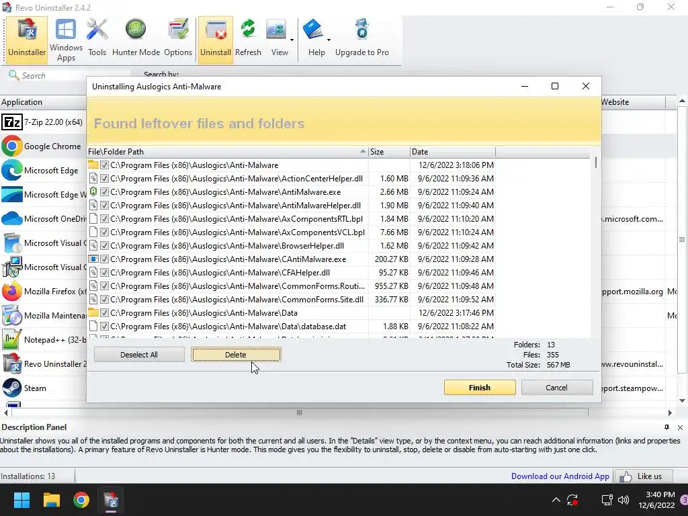Select Mozilla Maintenance Service icon
Viewport: 688px width, 516px height.
pyautogui.click(x=12, y=316)
